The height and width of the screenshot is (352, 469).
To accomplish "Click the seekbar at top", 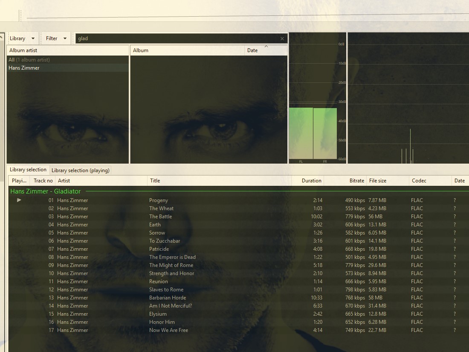I will point(248,16).
